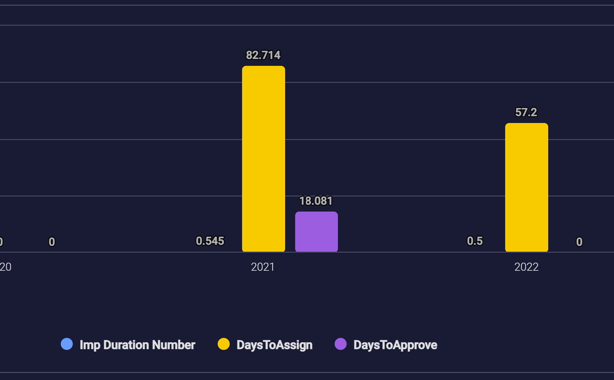
Task: Click the 57.2 data label
Action: 526,112
